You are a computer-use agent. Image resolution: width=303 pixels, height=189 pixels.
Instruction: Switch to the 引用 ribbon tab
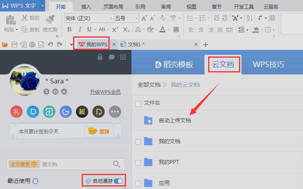(140, 7)
